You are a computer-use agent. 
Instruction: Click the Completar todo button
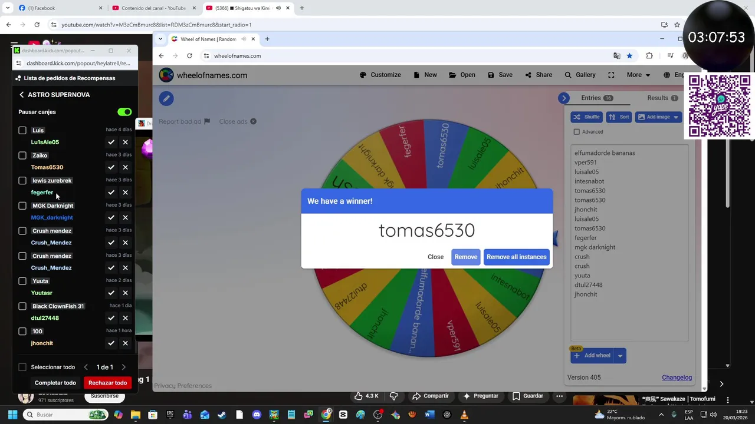(55, 383)
